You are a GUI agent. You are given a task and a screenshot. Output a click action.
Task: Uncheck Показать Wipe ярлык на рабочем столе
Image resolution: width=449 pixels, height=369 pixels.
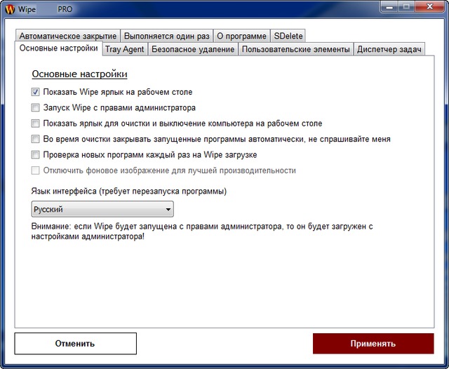tap(36, 92)
